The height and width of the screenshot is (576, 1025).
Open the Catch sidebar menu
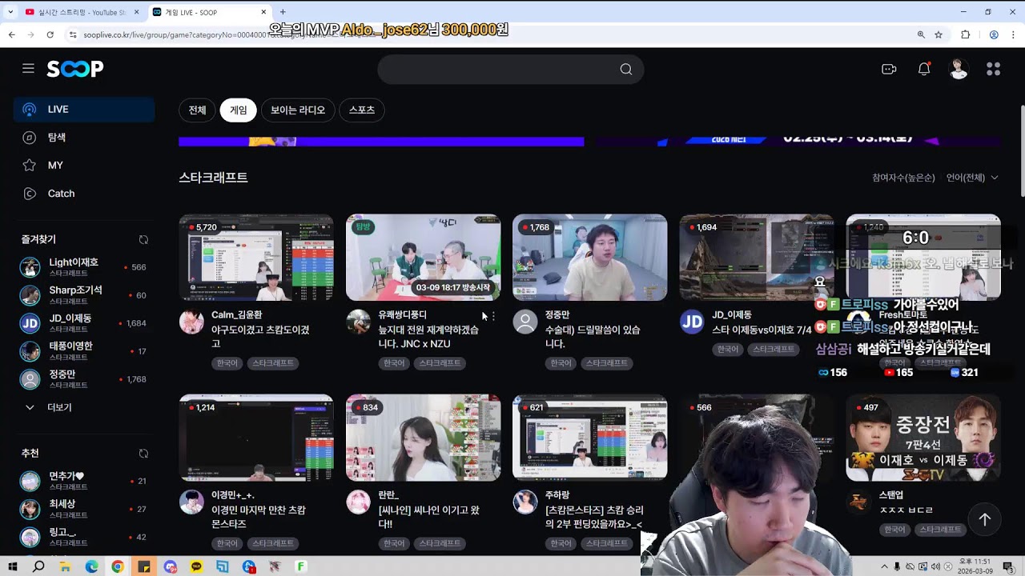pyautogui.click(x=84, y=194)
